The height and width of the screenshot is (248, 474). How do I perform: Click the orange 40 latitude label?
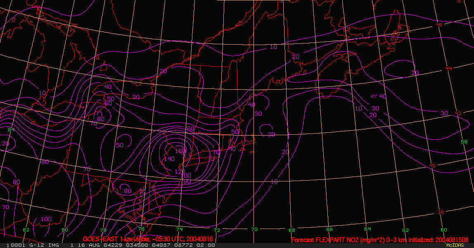tap(433, 166)
